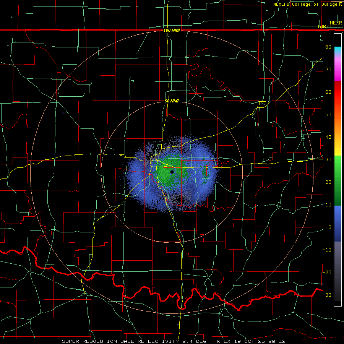Click the 40 value on the dBZ scale
The width and height of the screenshot is (344, 344).
[328, 137]
